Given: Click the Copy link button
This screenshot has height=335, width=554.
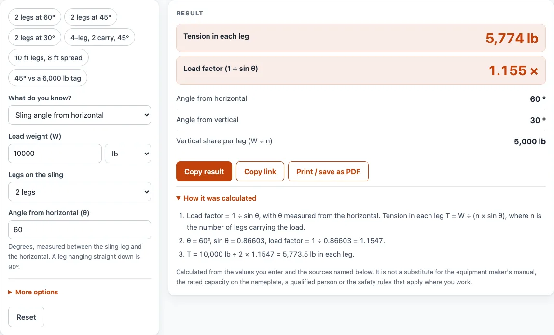Looking at the screenshot, I should pyautogui.click(x=260, y=172).
